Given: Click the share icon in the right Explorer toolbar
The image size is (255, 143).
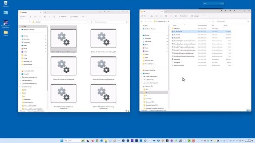Looking at the screenshot, I should [171, 16].
